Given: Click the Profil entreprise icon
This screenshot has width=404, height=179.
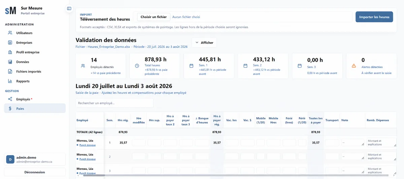Looking at the screenshot, I should 10,52.
